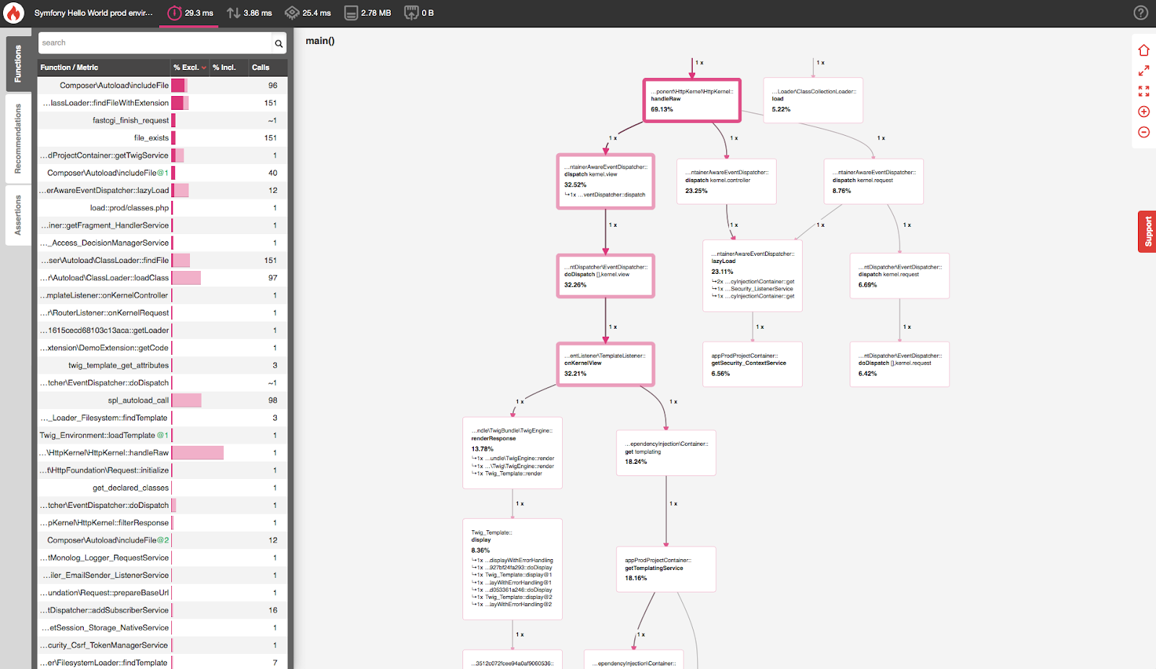Click the dispatch kernel.request 8.76% node
Viewport: 1156px width, 669px height.
874,181
